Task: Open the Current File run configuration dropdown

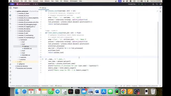Action: pos(132,4)
